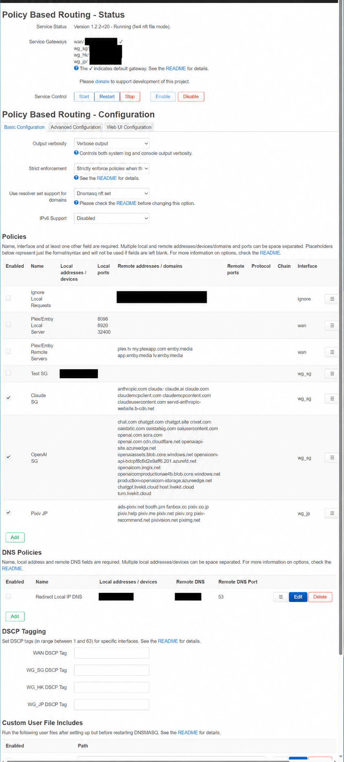This screenshot has width=344, height=762.
Task: Enable Redirect Local IP DNS policy checkbox
Action: click(x=8, y=596)
